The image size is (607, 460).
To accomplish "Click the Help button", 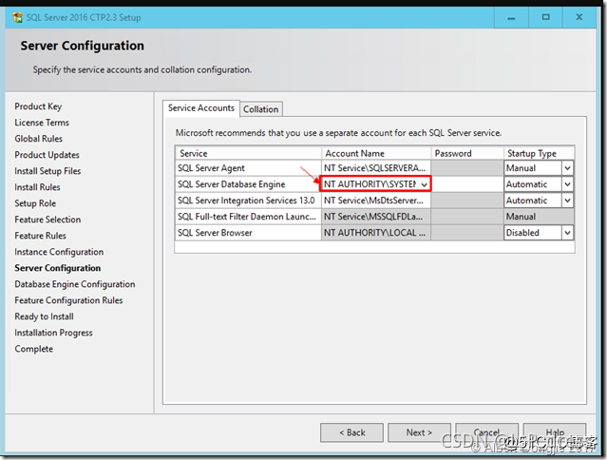I will (555, 432).
